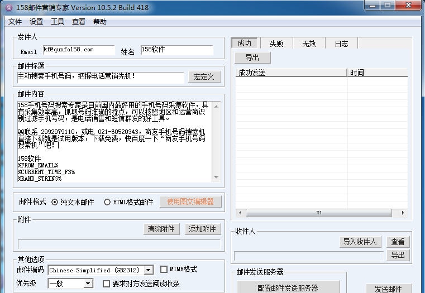Image resolution: width=425 pixels, height=293 pixels.
Task: Click the 邮件标题 subject field
Action: [x=101, y=77]
